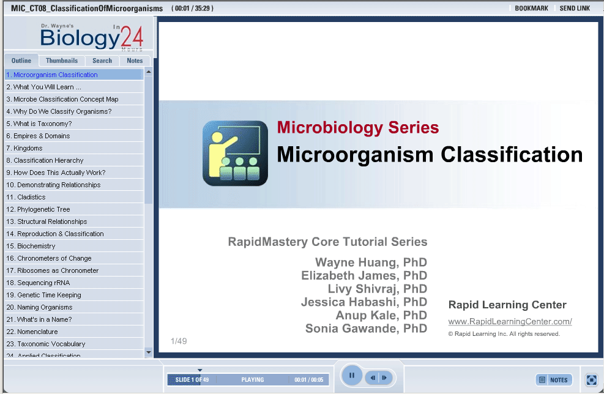604x394 pixels.
Task: Select the Notes tab in sidebar
Action: (135, 61)
